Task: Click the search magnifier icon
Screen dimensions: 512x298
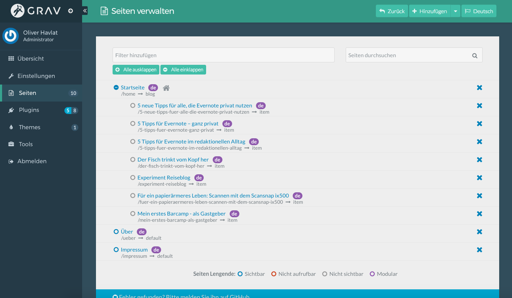Action: tap(475, 55)
